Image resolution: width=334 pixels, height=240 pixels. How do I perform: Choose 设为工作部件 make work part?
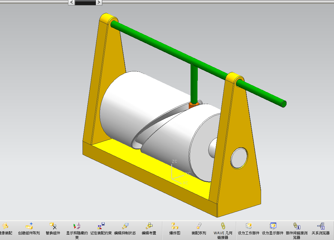point(248,229)
